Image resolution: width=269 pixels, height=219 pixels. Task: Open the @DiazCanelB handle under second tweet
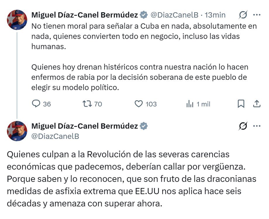click(55, 136)
